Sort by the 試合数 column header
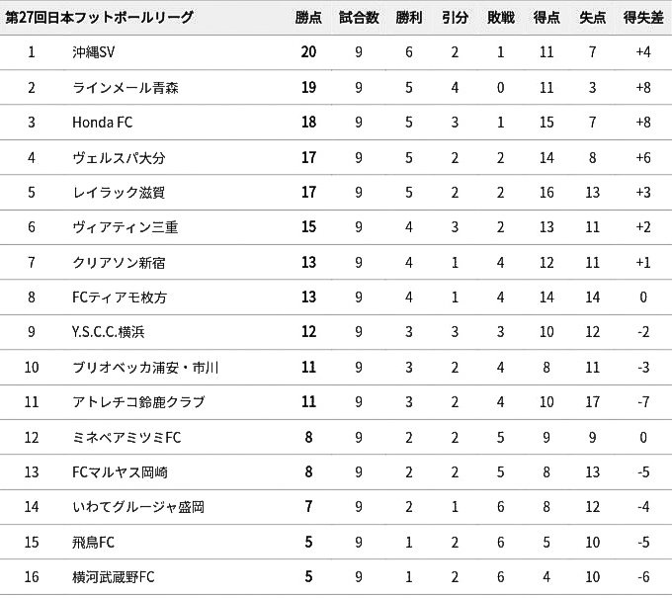 coord(359,18)
